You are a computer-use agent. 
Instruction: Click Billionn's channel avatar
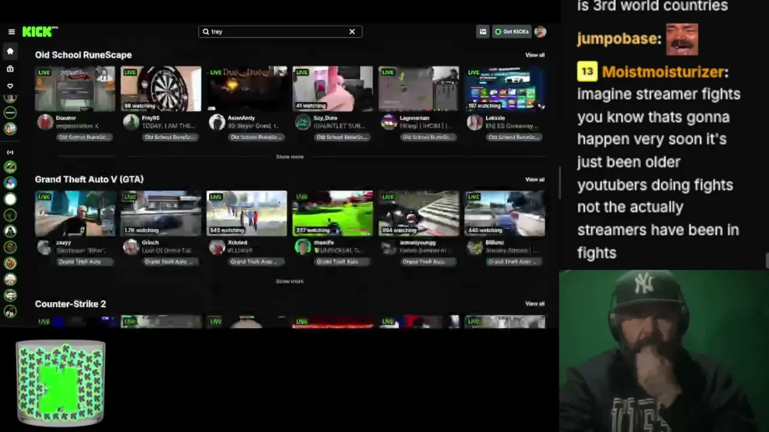[475, 247]
